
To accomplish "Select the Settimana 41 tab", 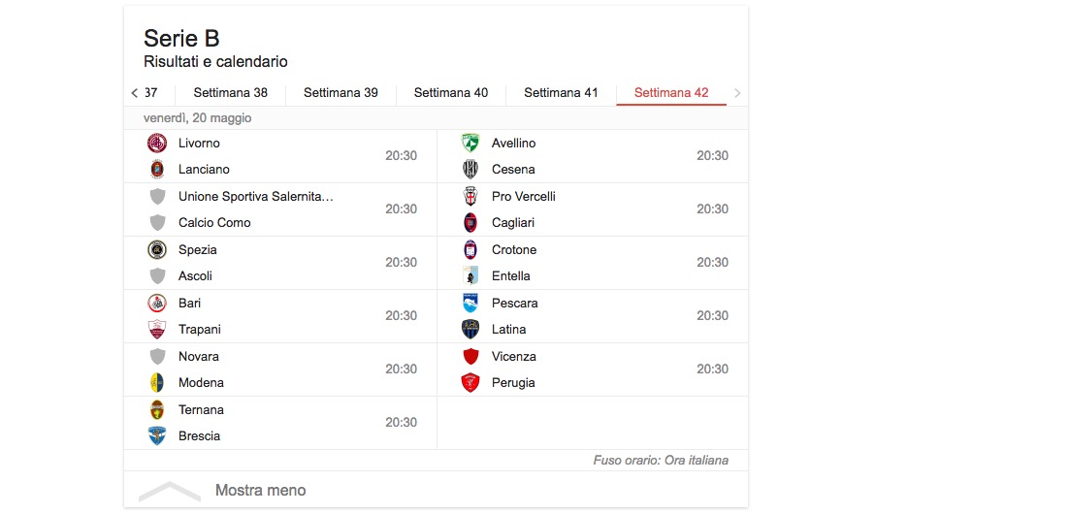I will 561,93.
